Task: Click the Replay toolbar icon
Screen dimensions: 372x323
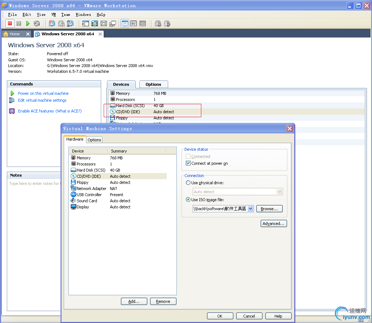Action: click(x=167, y=23)
